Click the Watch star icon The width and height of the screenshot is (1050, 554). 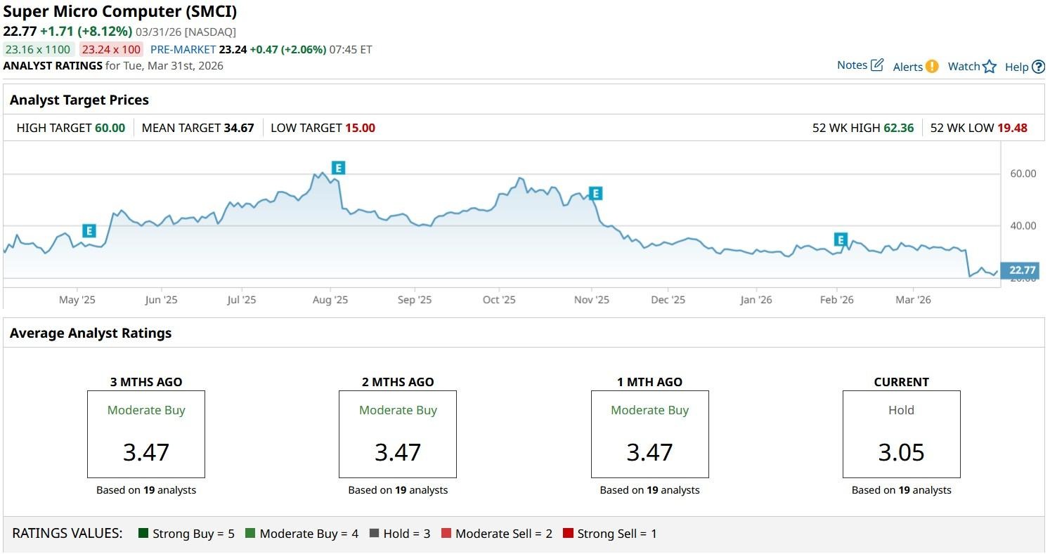click(990, 67)
